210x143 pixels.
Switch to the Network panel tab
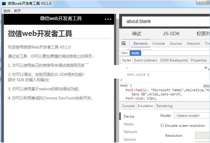click(x=193, y=44)
